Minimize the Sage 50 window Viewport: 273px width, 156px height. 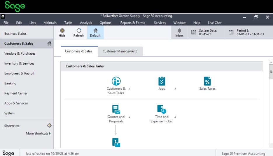click(244, 17)
